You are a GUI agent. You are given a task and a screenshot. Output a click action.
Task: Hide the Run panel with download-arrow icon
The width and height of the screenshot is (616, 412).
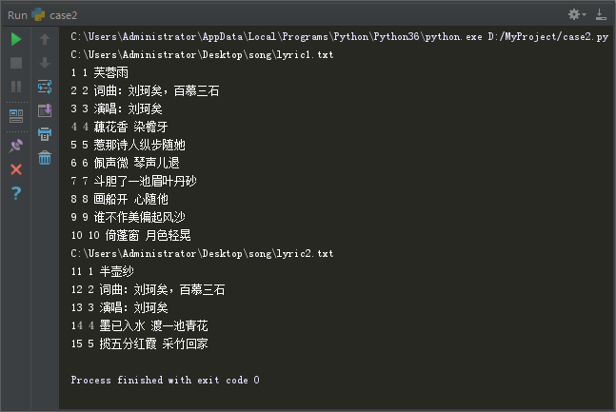tap(601, 14)
